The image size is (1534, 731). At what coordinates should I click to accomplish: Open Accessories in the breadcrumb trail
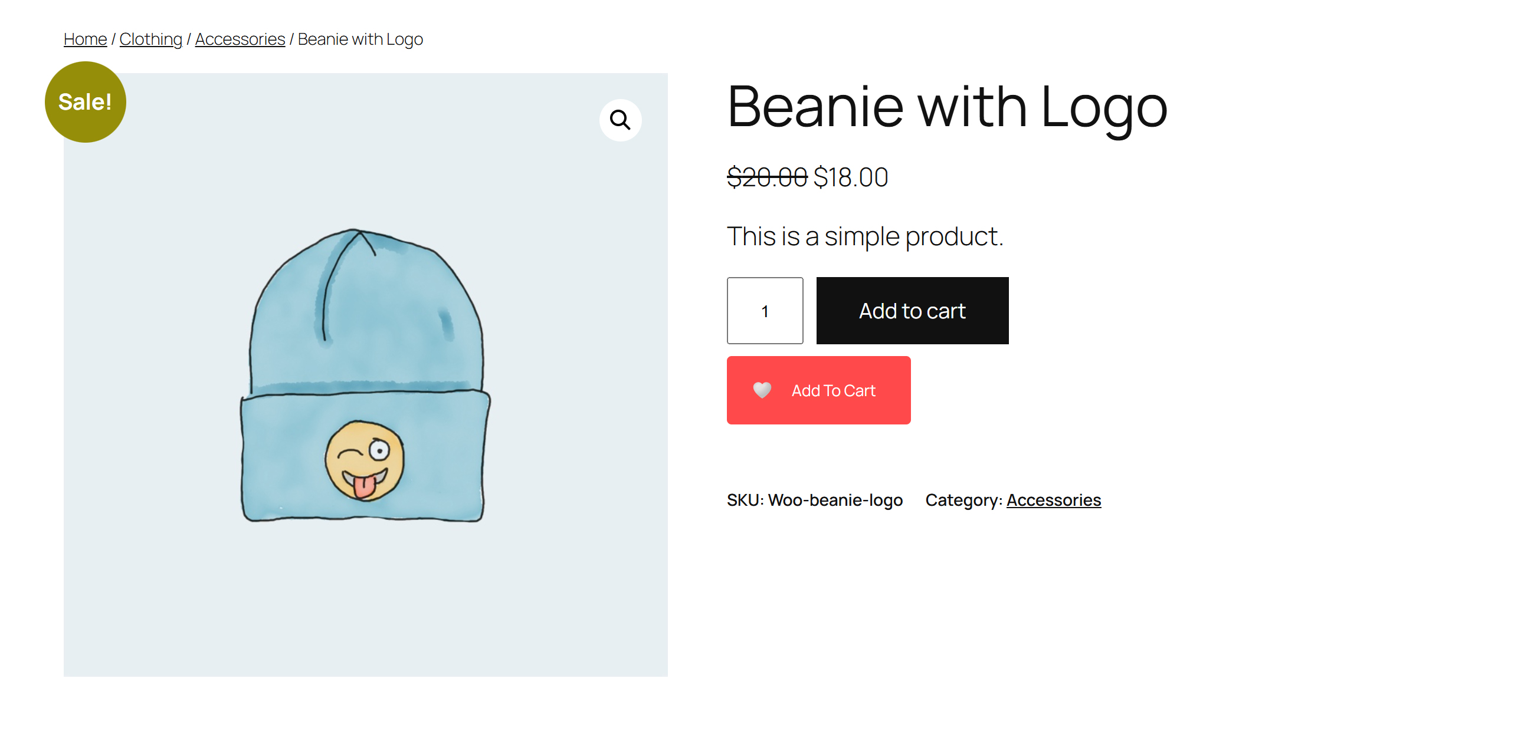point(240,39)
